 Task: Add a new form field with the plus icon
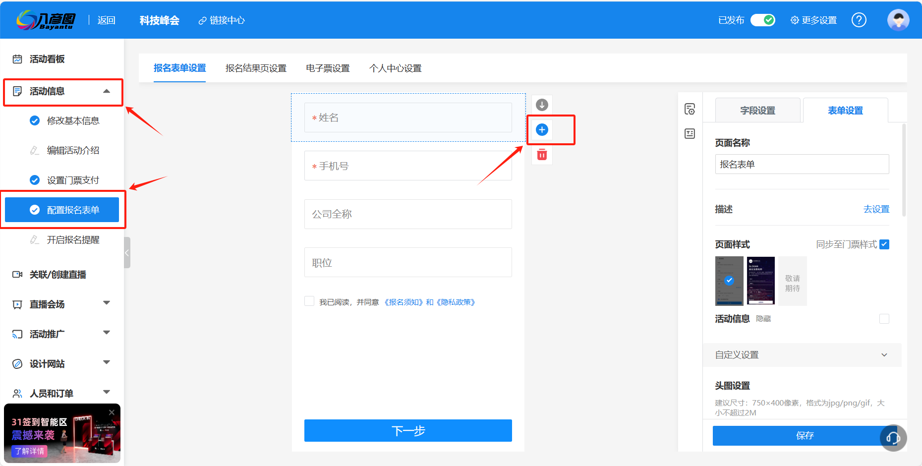pyautogui.click(x=542, y=129)
